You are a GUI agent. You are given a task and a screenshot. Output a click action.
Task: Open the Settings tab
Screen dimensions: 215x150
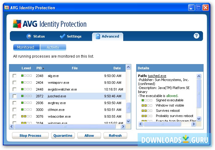click(71, 36)
